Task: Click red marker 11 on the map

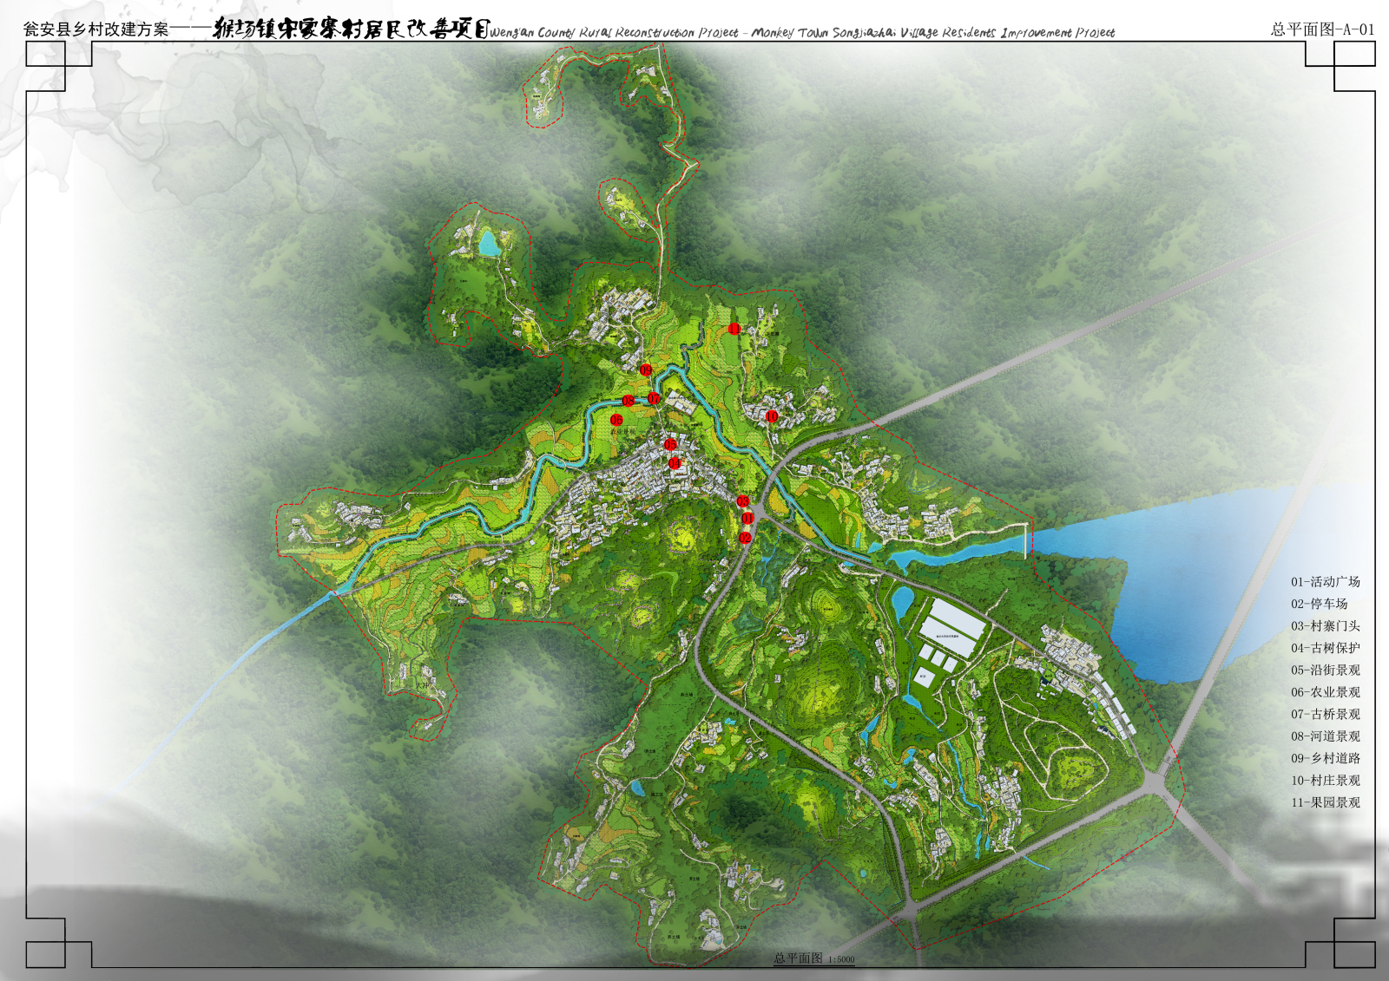Action: point(734,329)
